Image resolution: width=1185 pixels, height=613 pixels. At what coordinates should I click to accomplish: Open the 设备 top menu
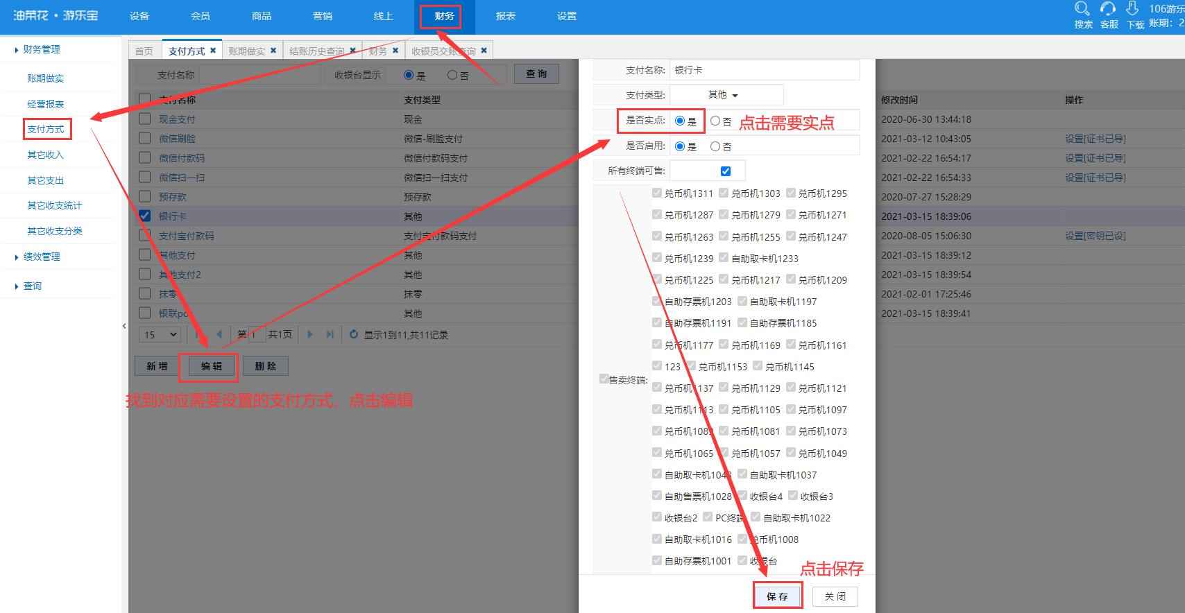(x=139, y=16)
